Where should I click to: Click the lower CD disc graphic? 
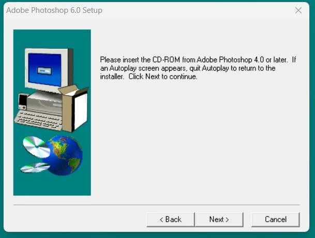[x=35, y=167]
